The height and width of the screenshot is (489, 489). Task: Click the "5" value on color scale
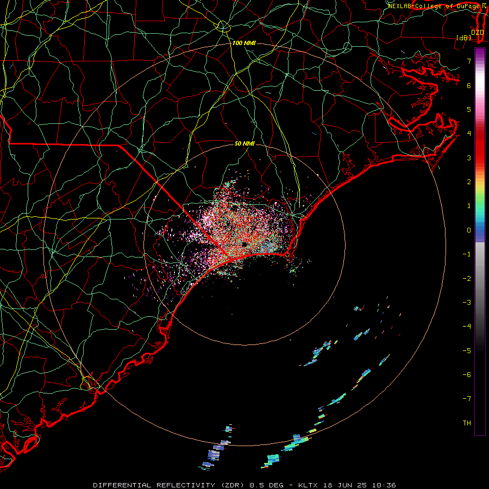coord(469,109)
